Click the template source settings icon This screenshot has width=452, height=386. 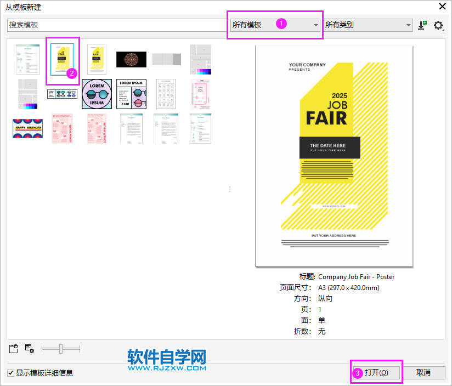tap(29, 349)
